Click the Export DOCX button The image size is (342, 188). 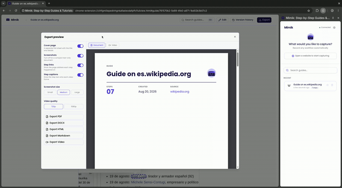[x=64, y=123]
